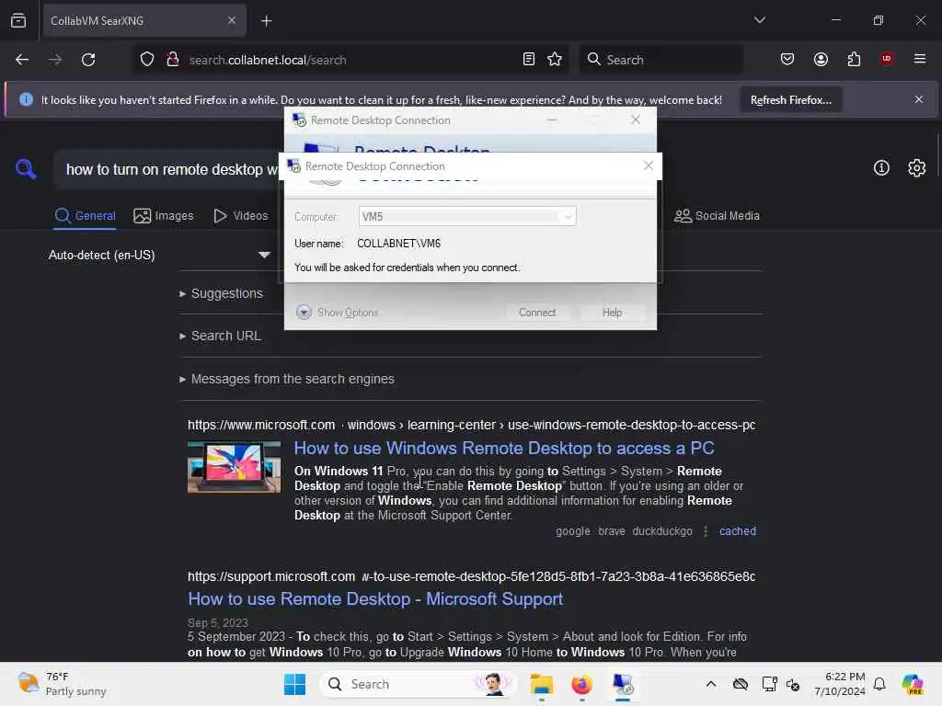942x706 pixels.
Task: Open File Explorer from the taskbar
Action: pyautogui.click(x=541, y=684)
